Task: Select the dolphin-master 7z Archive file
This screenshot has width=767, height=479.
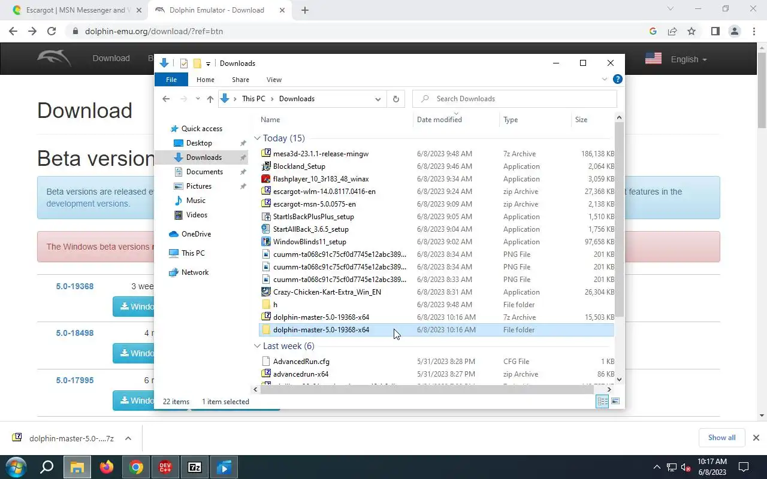Action: 437,317
